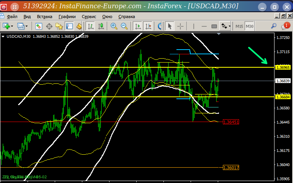
Task: Click the chart shift triangle marker at top
Action: point(219,34)
